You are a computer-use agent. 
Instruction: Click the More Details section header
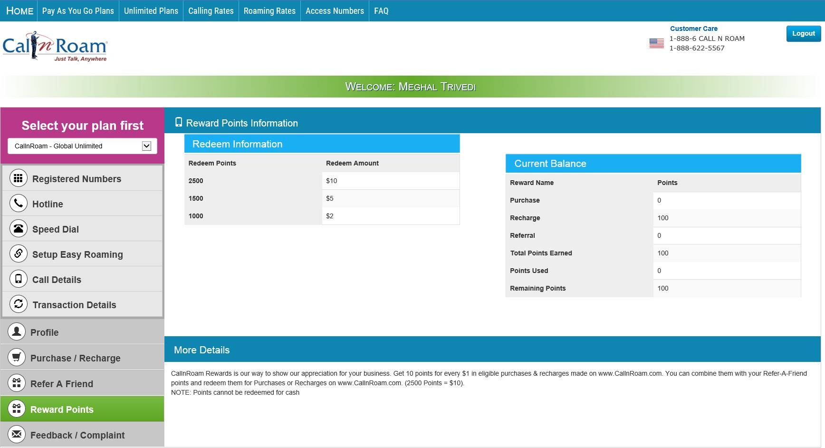492,350
